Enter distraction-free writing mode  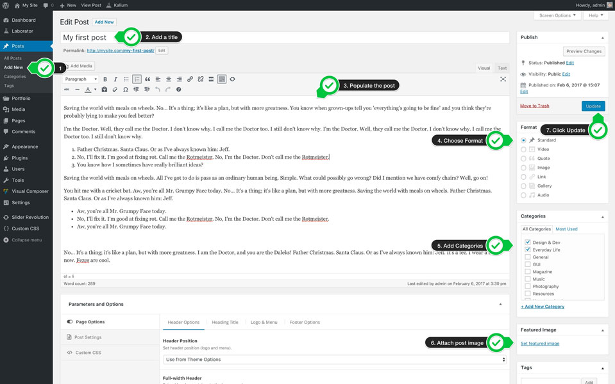[503, 79]
